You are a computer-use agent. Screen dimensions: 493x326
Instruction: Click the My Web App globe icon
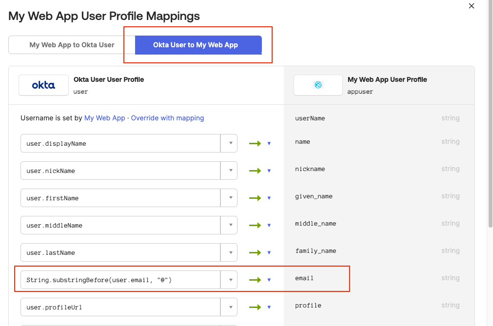pyautogui.click(x=317, y=85)
